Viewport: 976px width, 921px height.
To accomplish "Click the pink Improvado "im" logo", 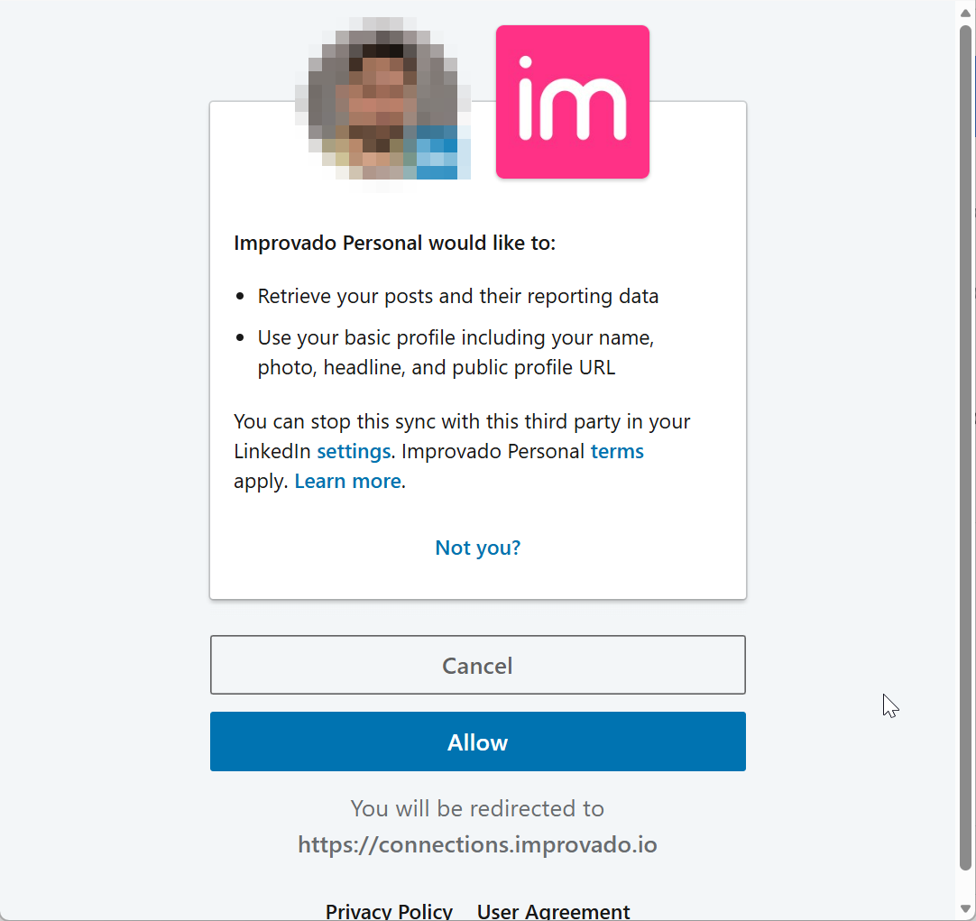I will coord(572,102).
